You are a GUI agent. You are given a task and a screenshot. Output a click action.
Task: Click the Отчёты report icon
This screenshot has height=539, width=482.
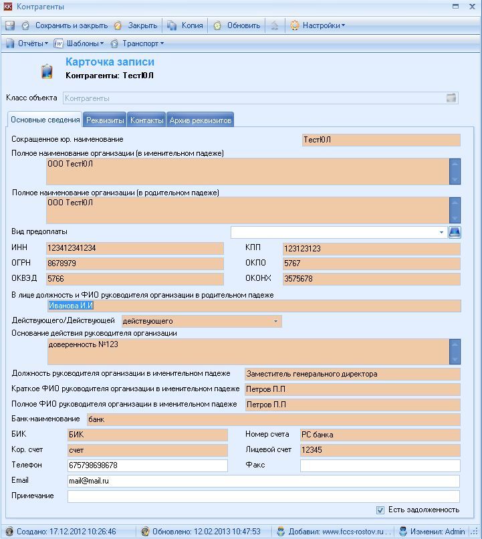(x=10, y=43)
